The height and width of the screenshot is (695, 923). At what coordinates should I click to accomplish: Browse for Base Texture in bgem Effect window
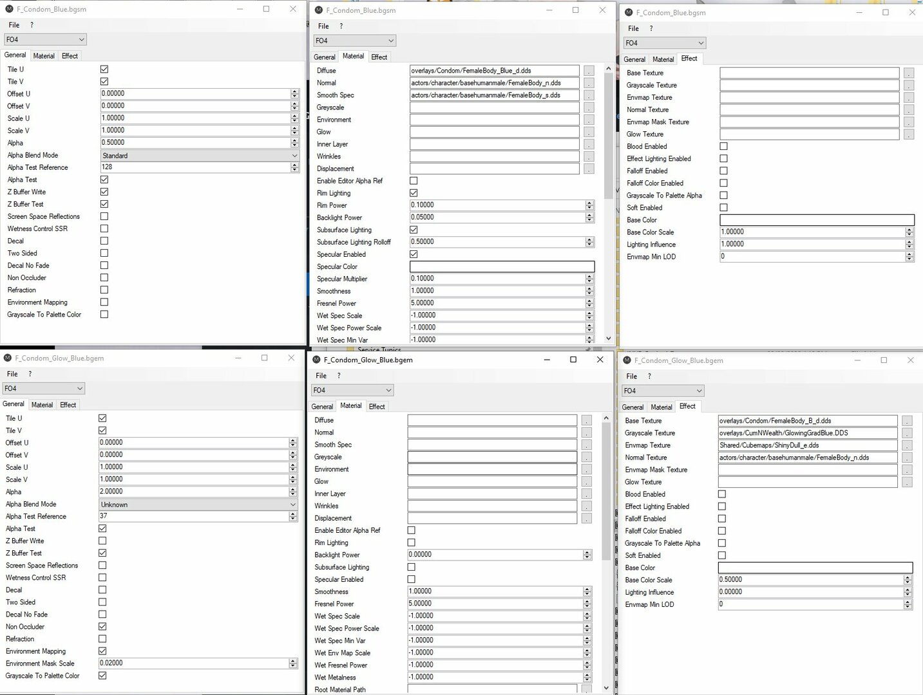[x=907, y=421]
